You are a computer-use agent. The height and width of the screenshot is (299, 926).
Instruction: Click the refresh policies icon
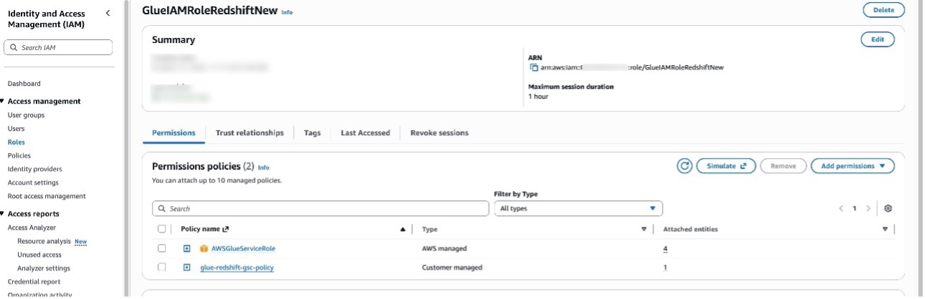[x=684, y=166]
